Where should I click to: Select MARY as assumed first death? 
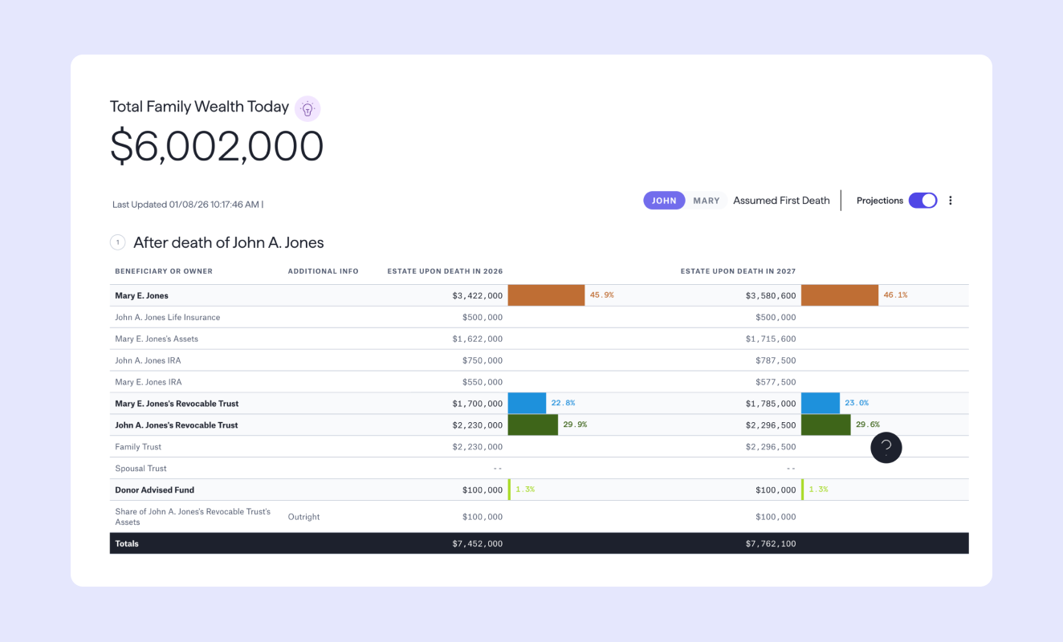pos(707,201)
